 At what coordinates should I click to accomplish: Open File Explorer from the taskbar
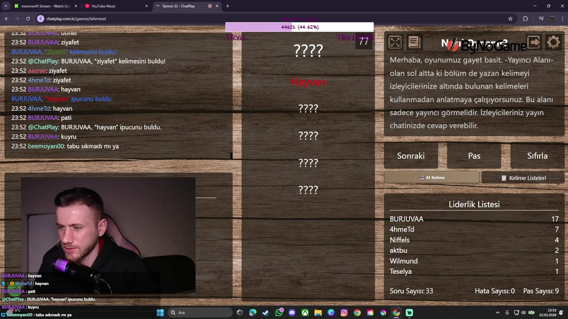click(x=318, y=313)
